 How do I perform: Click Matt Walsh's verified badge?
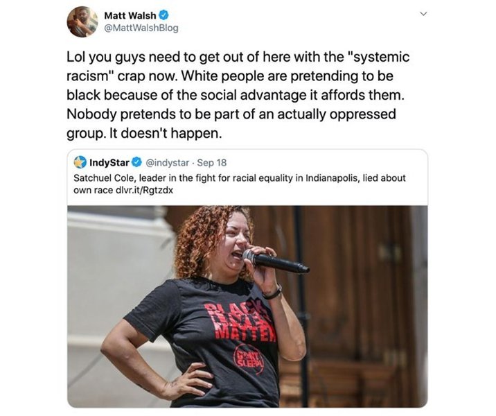163,15
